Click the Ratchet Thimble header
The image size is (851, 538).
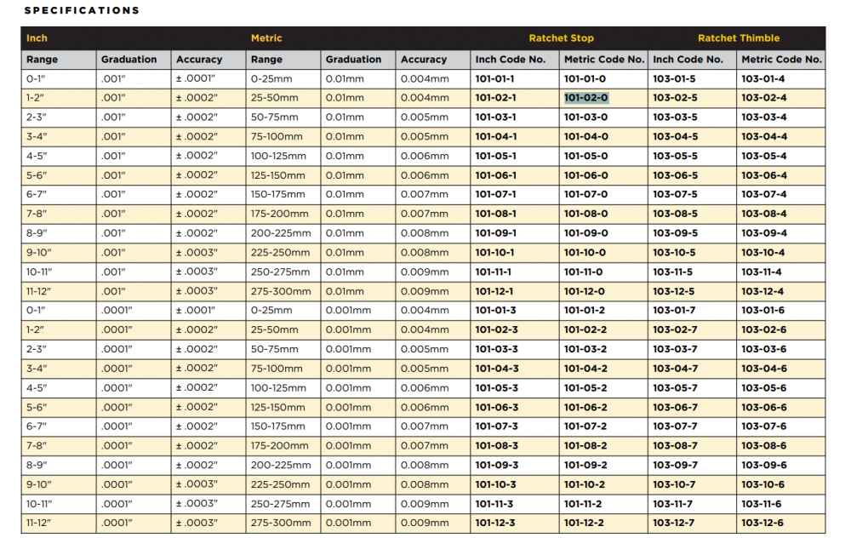tap(739, 38)
